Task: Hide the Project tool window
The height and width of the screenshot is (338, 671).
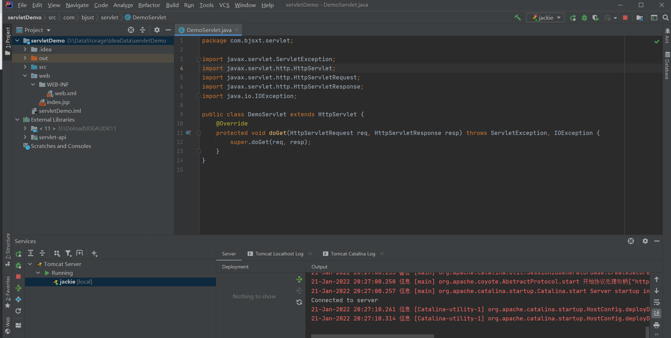Action: tap(168, 30)
